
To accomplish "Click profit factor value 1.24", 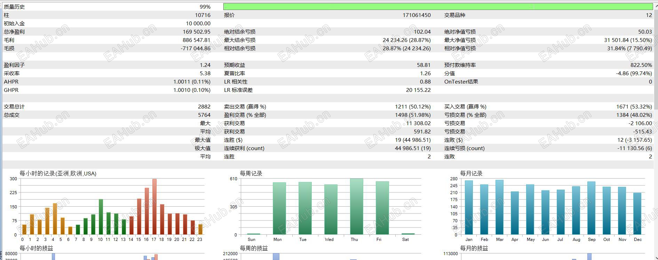I will pos(205,65).
